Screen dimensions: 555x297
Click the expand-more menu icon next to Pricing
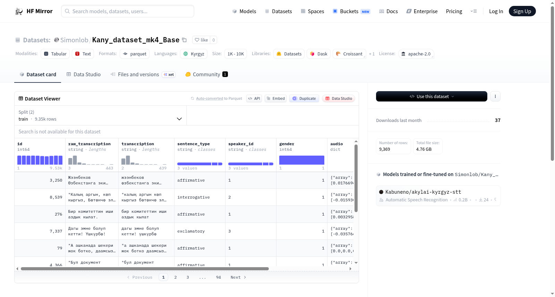pos(473,11)
